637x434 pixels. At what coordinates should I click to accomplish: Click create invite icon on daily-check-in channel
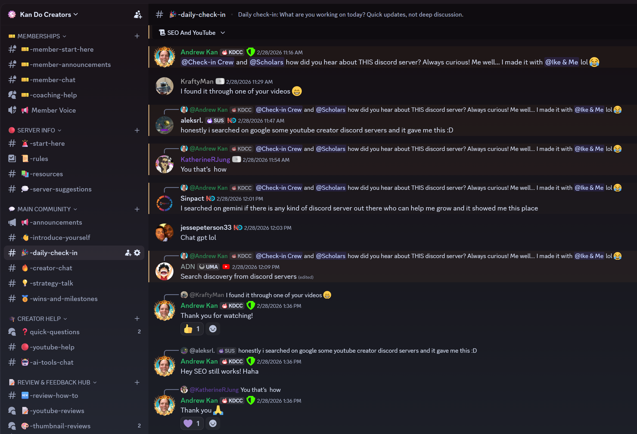[128, 253]
